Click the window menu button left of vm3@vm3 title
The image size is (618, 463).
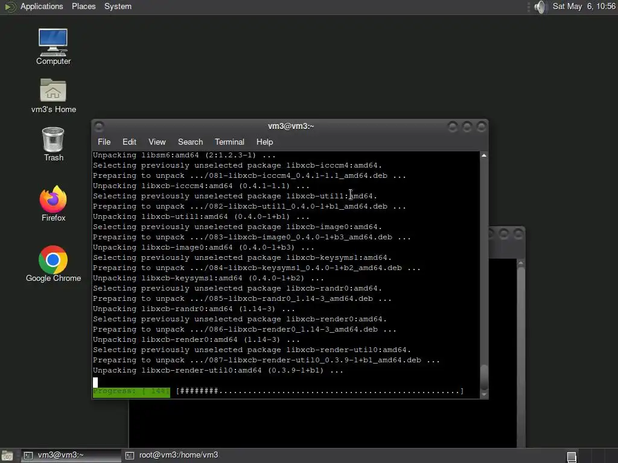click(99, 127)
